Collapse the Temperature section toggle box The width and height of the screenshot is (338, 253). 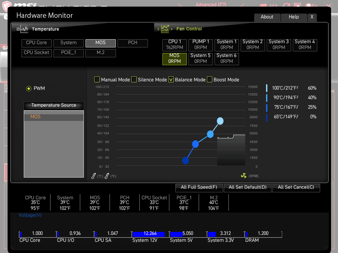pos(18,29)
